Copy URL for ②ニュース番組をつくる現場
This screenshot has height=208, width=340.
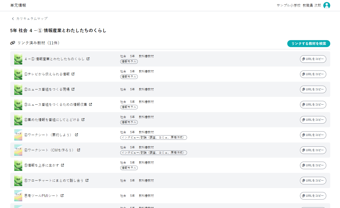(x=313, y=89)
